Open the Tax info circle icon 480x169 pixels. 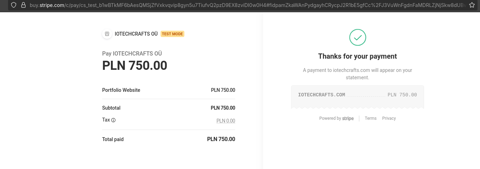pyautogui.click(x=113, y=120)
